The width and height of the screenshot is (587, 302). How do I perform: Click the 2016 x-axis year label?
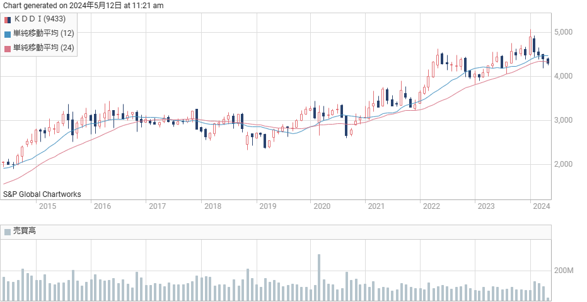point(102,206)
